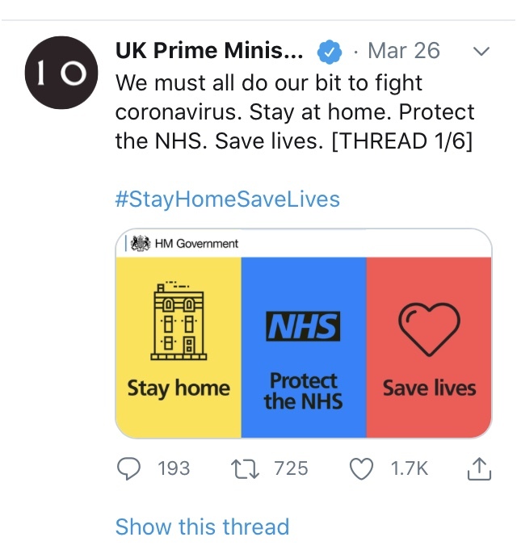Click the NHS logo in blue panel
This screenshot has width=517, height=554.
click(304, 327)
